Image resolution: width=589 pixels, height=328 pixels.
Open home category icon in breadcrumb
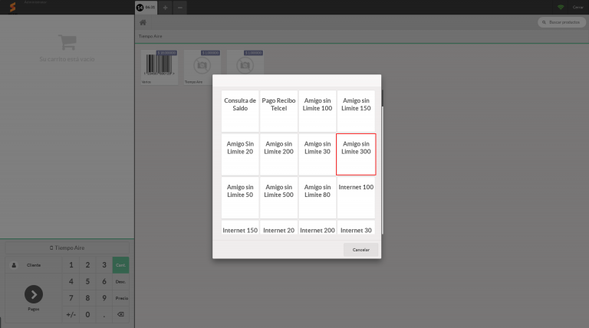pyautogui.click(x=143, y=22)
